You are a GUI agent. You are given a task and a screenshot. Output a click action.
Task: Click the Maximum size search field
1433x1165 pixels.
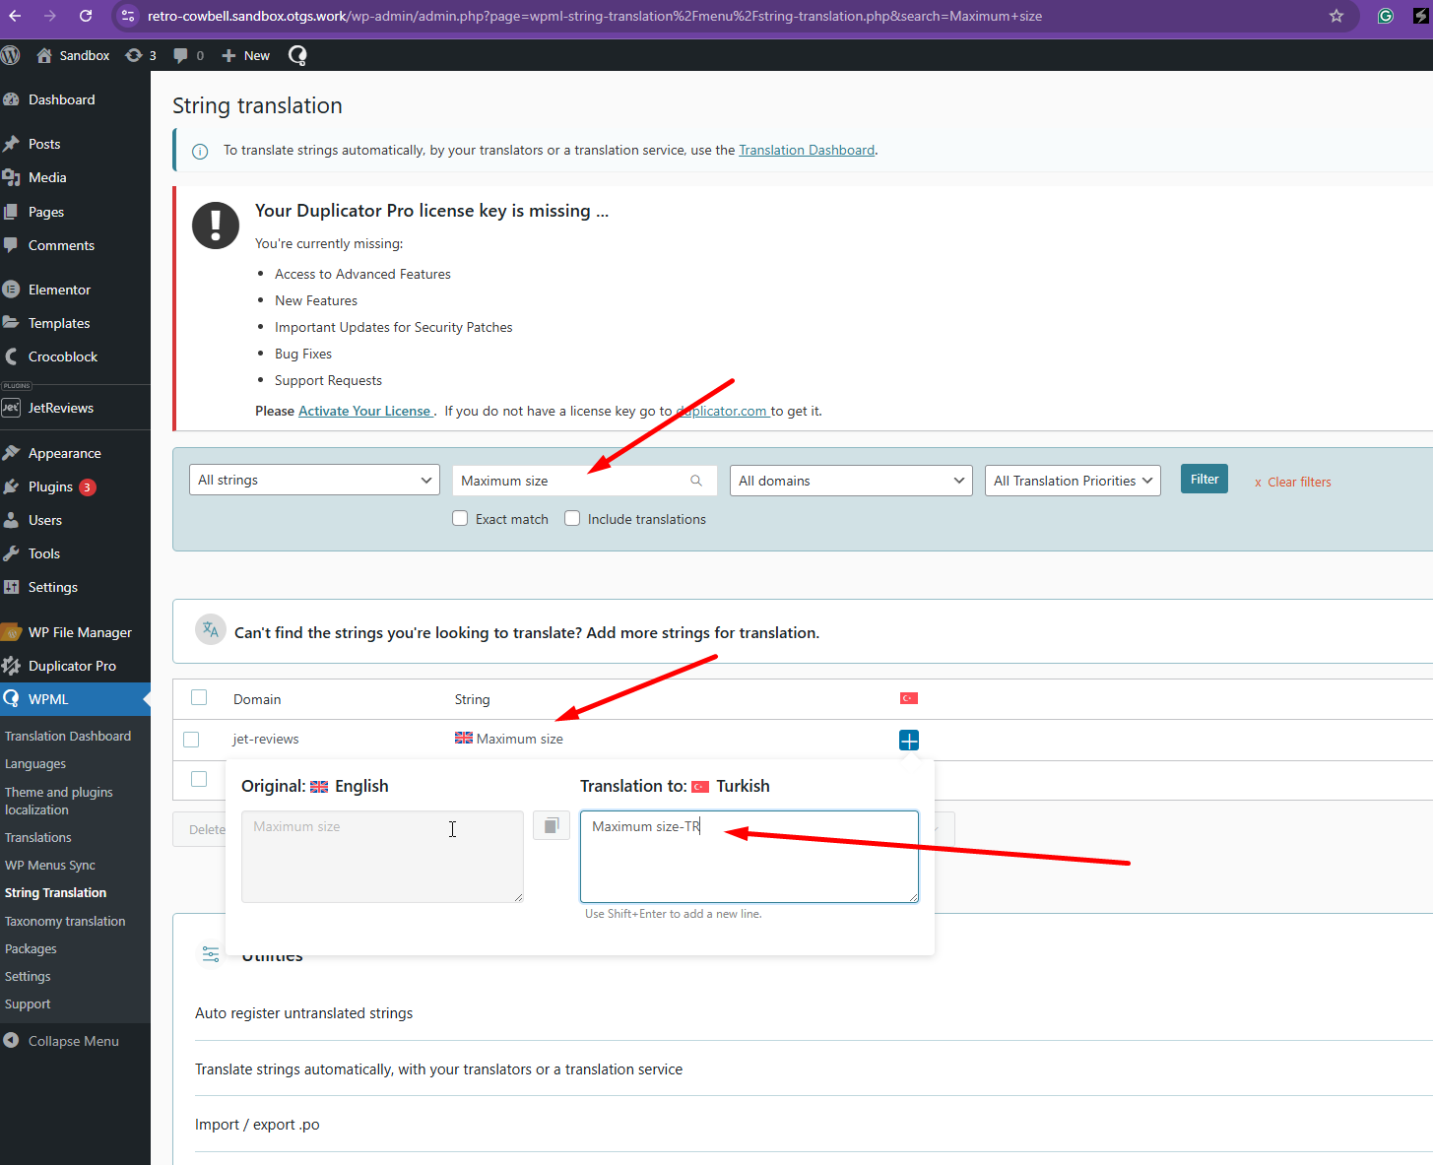coord(582,481)
